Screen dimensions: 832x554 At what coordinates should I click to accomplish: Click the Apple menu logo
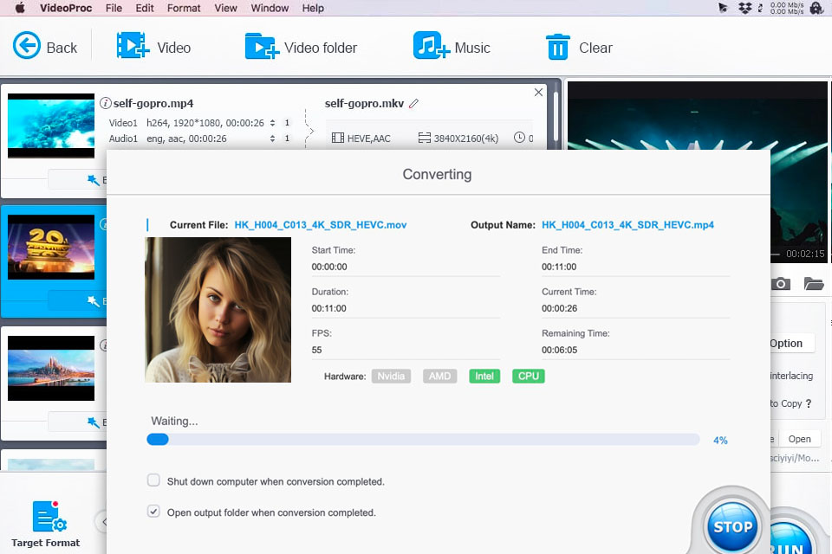pyautogui.click(x=20, y=8)
